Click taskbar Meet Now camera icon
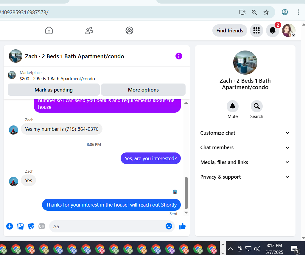The width and height of the screenshot is (305, 255). 240,248
